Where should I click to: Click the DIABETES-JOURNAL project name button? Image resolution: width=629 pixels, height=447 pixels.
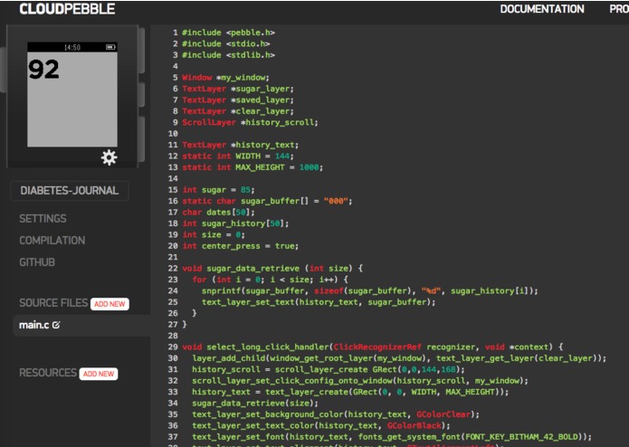pos(70,190)
